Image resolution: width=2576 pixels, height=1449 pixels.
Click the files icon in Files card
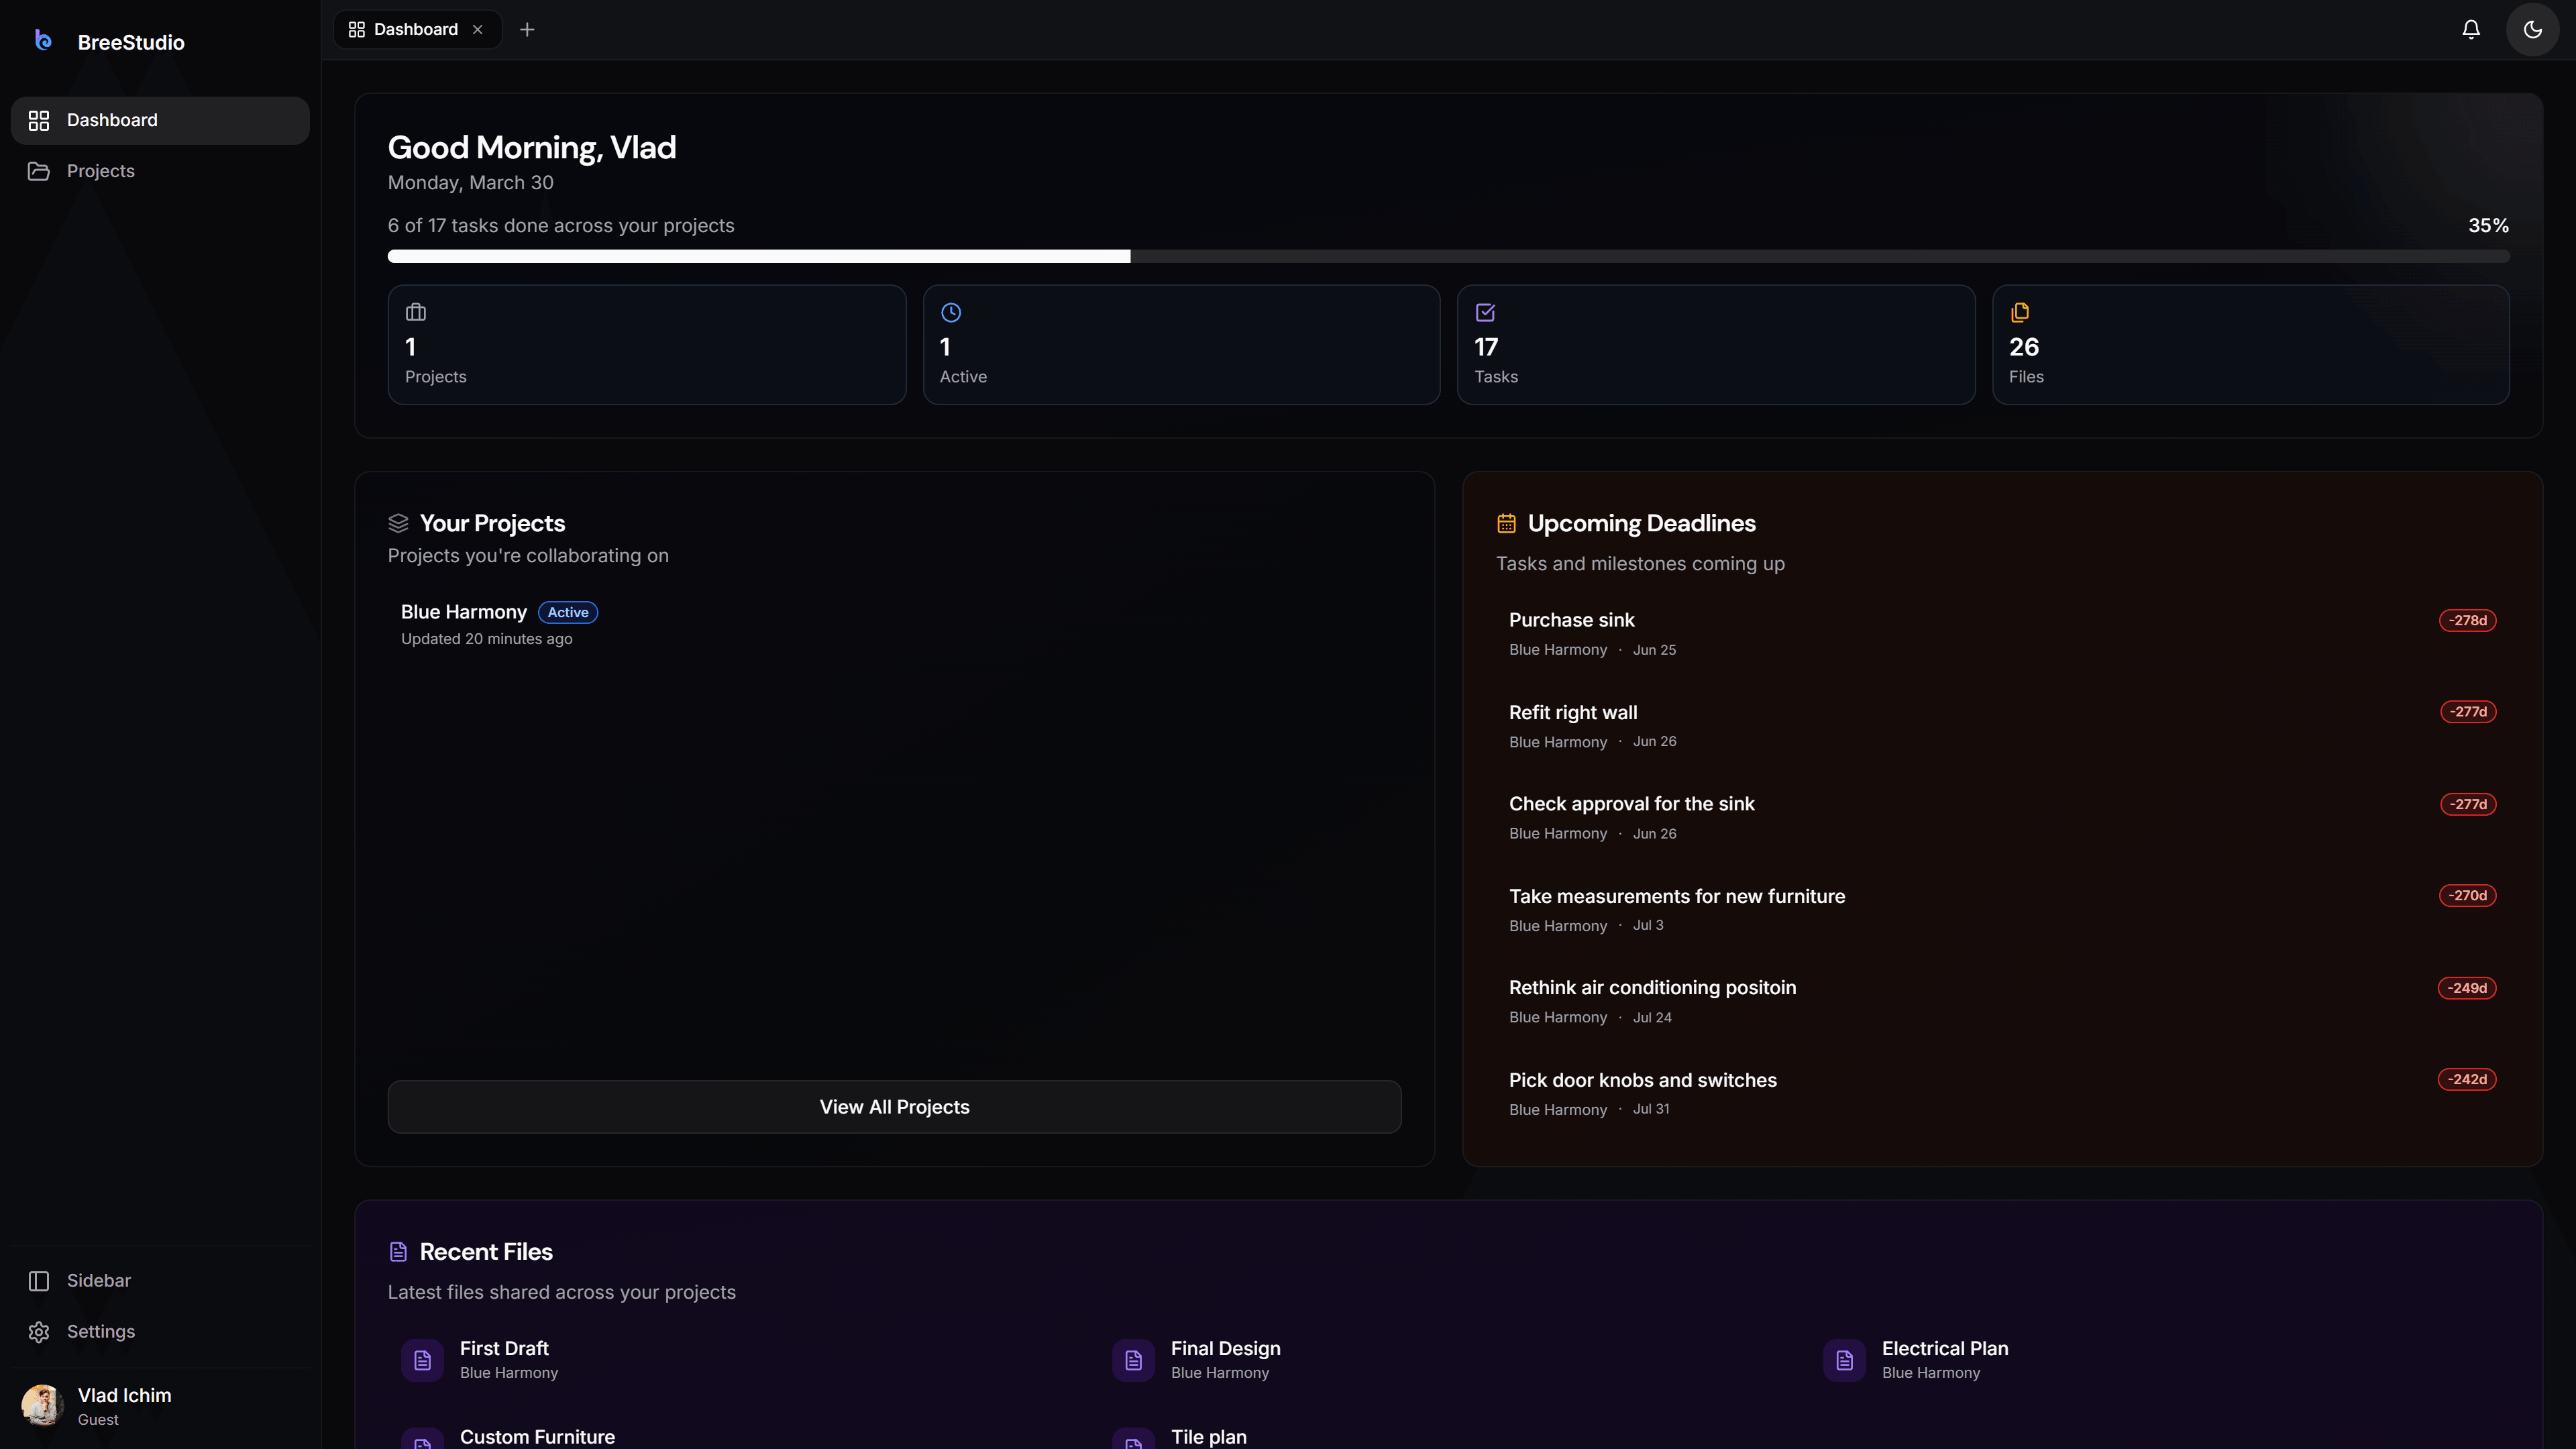[x=2020, y=312]
